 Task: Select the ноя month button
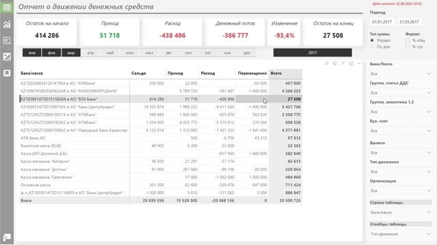point(227,52)
